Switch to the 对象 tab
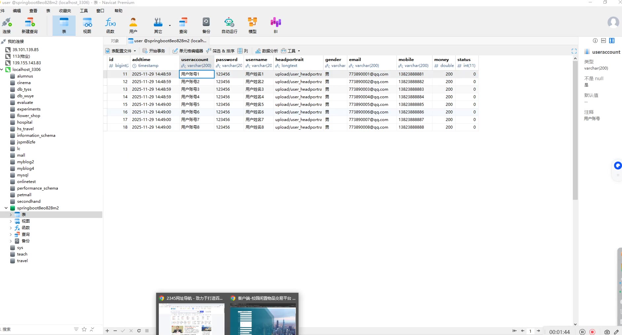 point(115,41)
